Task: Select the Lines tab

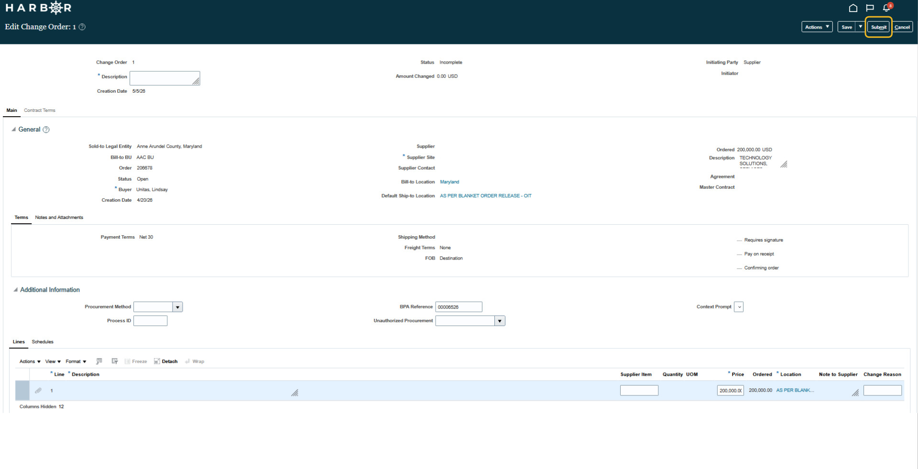Action: coord(19,342)
